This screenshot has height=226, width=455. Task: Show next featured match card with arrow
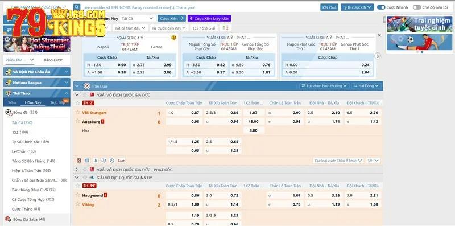[378, 56]
